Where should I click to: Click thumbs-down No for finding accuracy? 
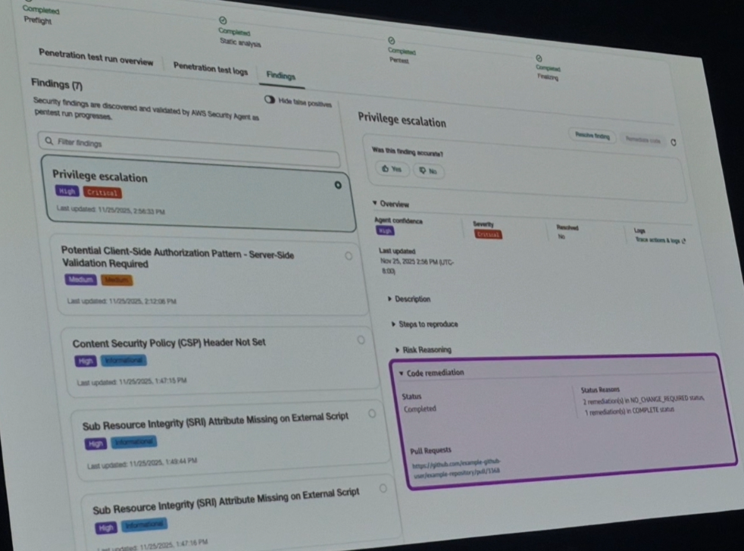click(x=427, y=172)
